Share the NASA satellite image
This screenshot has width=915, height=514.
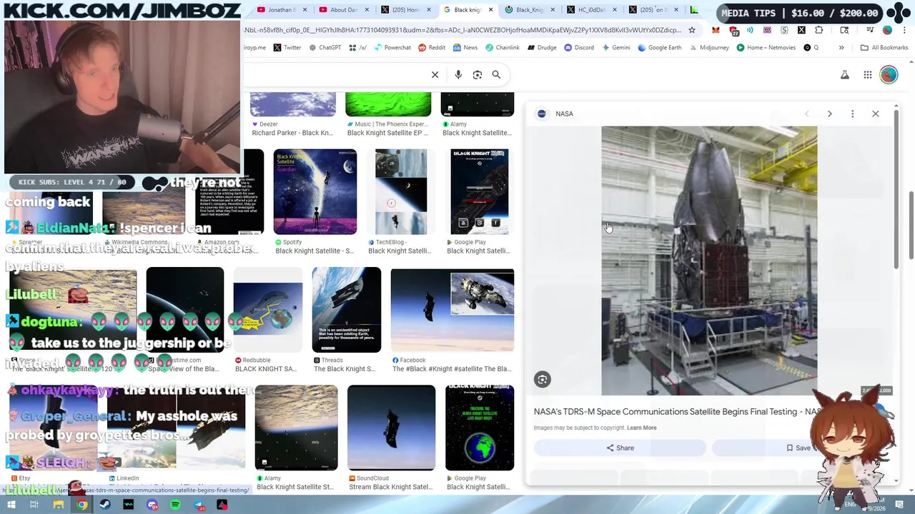(x=620, y=448)
